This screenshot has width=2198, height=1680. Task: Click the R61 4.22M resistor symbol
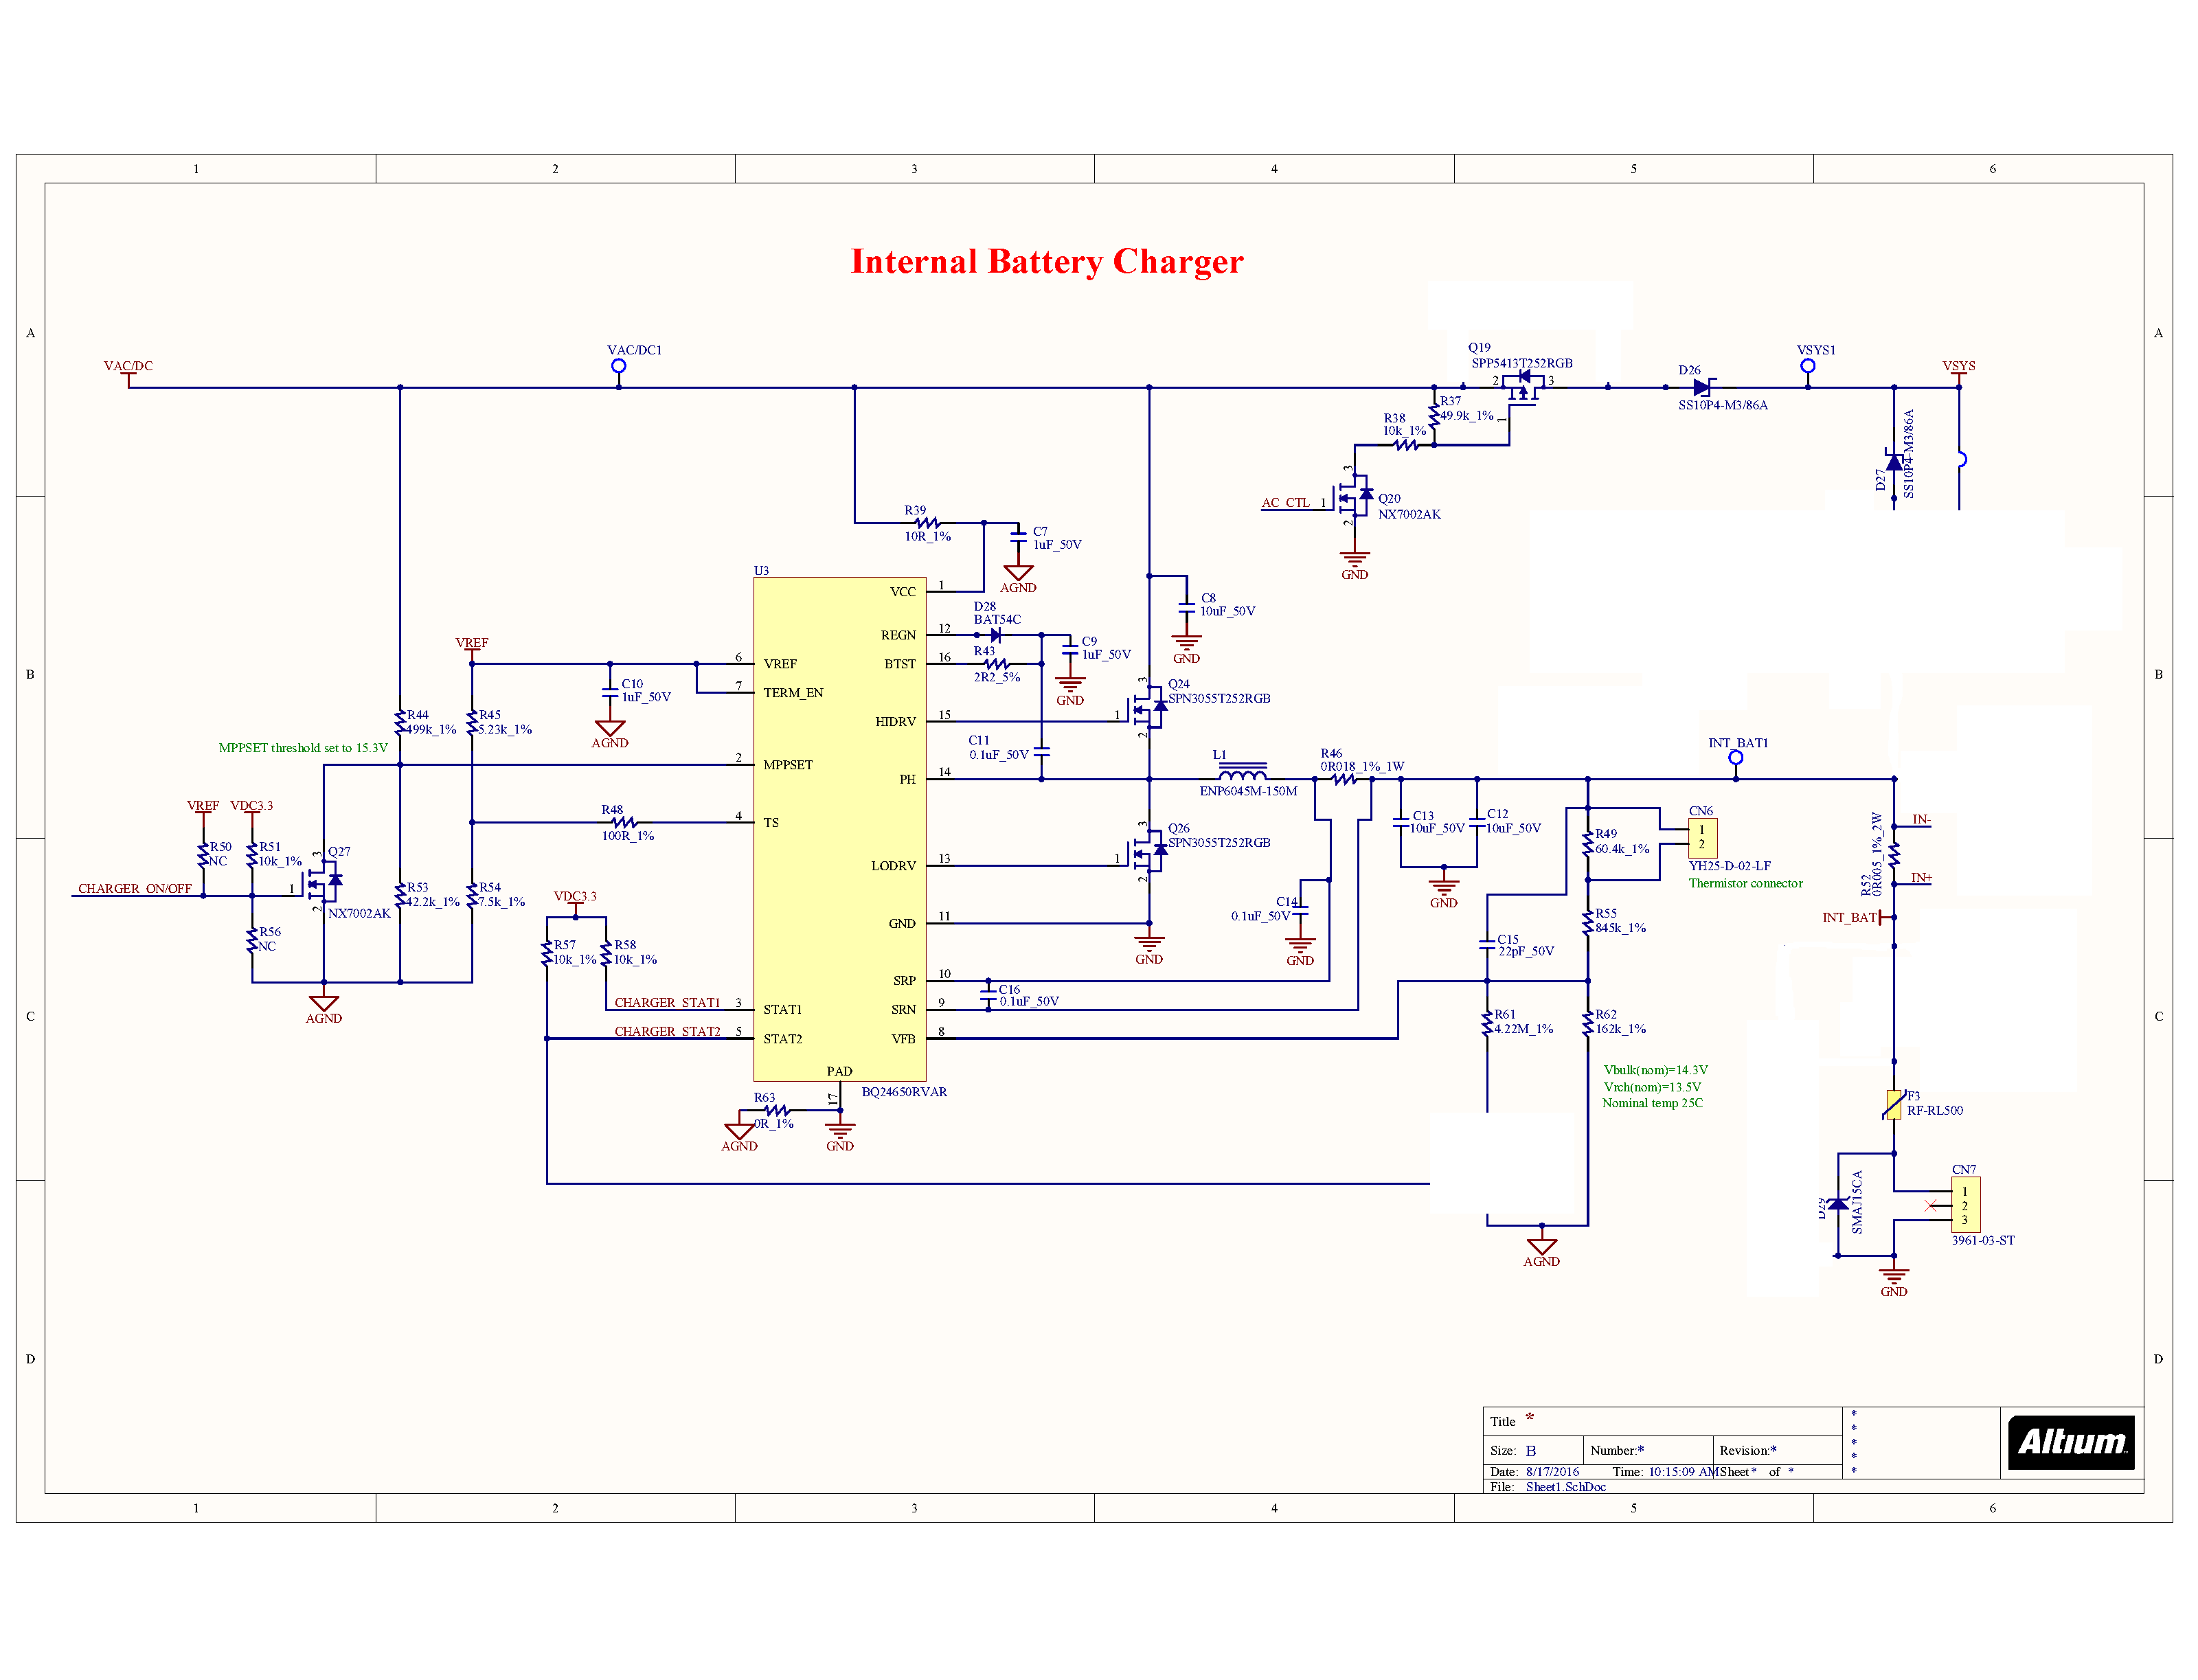point(1487,1023)
